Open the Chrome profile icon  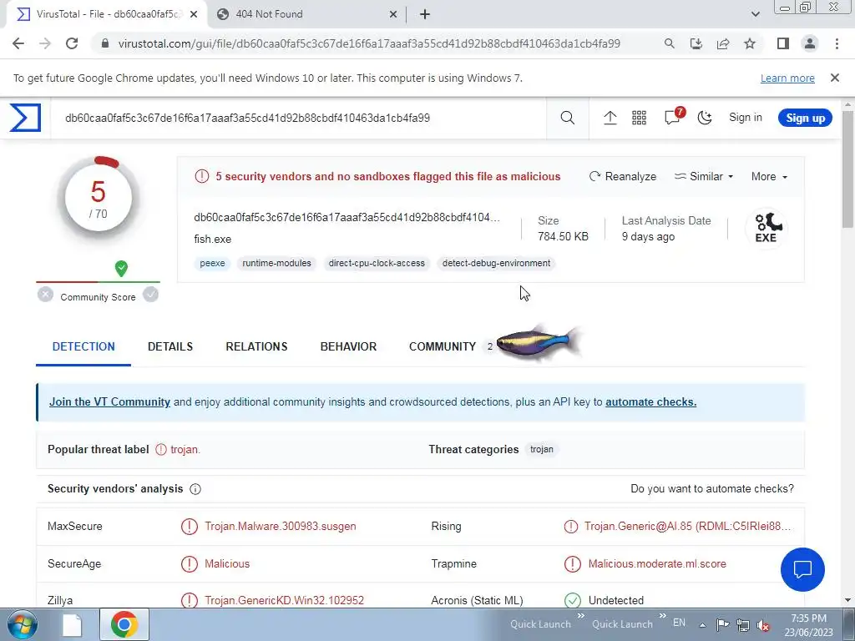pos(810,43)
